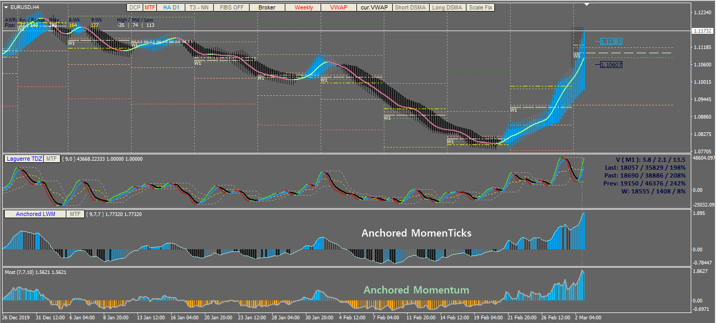Click the 1.08275 price axis value
Screen dimensions: 716x323
[702, 134]
